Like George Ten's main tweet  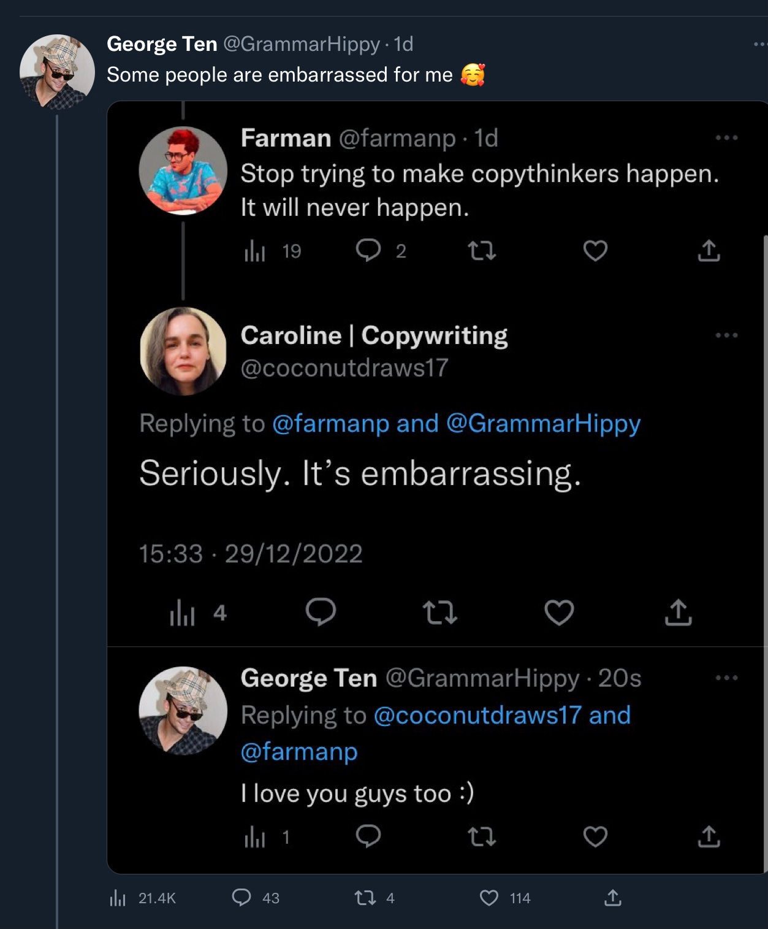point(489,898)
